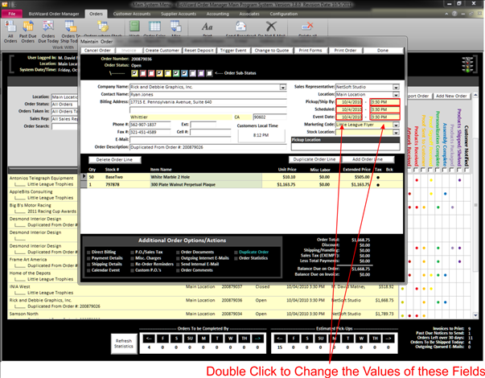Open the green Work notebook icon
Viewport: 485px width, 378px height.
click(x=134, y=27)
